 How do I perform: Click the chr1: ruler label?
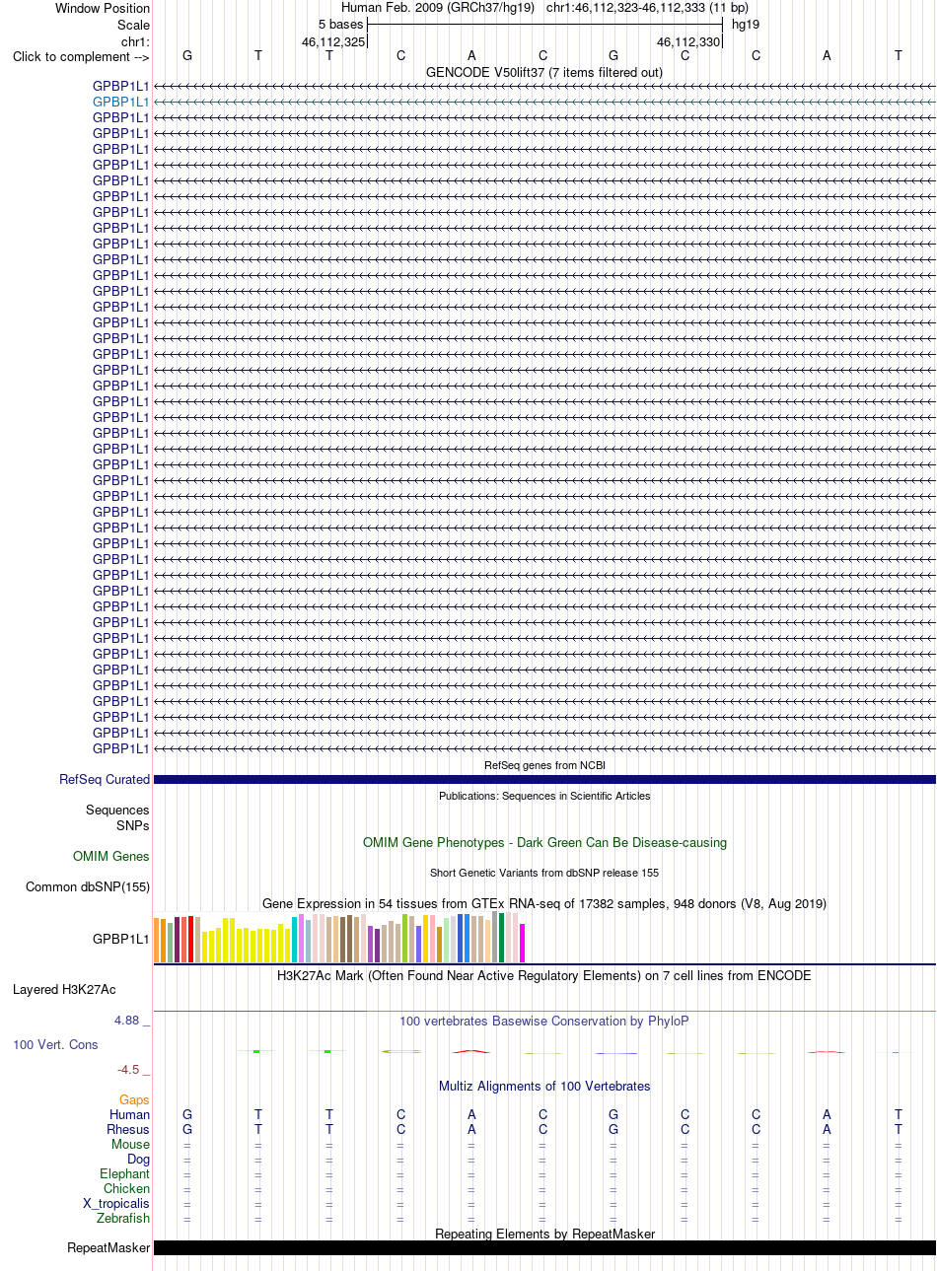tap(135, 41)
